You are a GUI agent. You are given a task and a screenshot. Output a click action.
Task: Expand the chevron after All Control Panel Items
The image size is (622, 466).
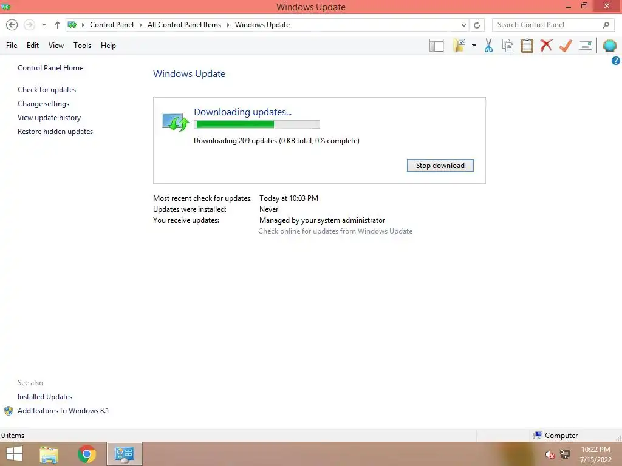pos(228,25)
